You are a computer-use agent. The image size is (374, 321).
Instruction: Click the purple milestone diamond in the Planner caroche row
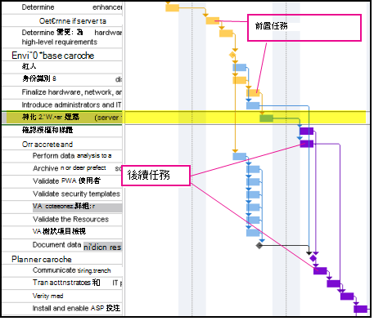click(x=313, y=258)
